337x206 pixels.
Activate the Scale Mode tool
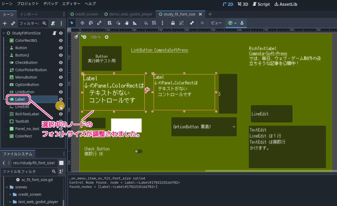pos(99,23)
